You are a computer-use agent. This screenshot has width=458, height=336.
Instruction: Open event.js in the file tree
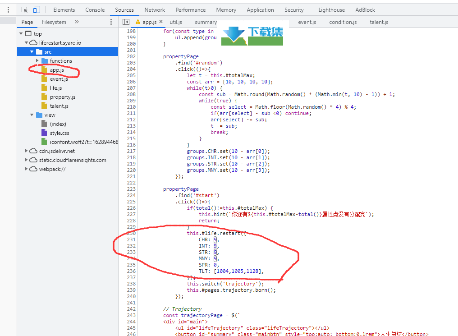coord(59,79)
